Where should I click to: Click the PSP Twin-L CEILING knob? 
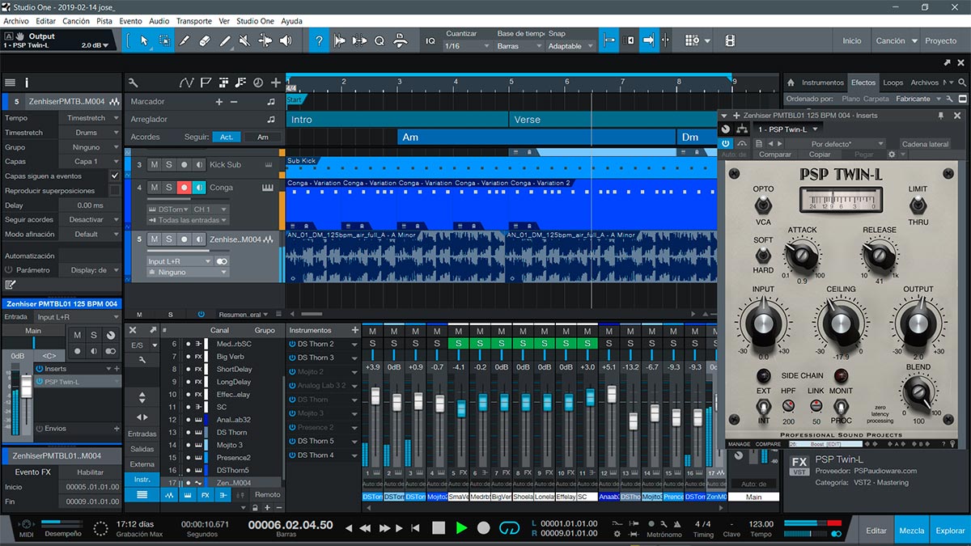(841, 324)
